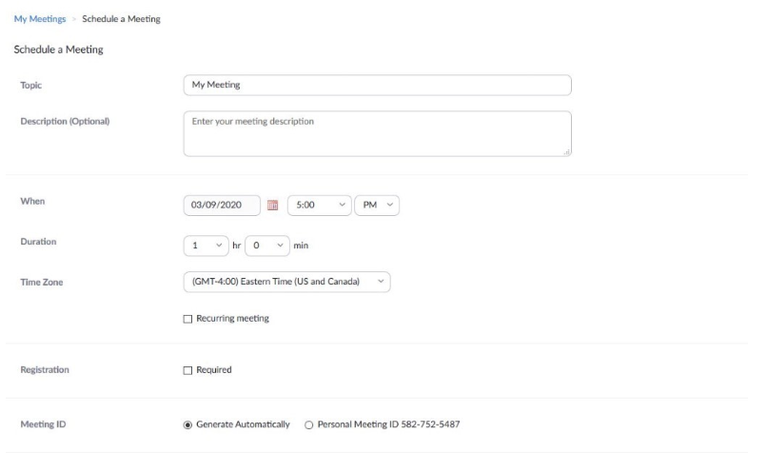Image resolution: width=767 pixels, height=453 pixels.
Task: Click the Schedule a Meeting page heading
Action: click(x=58, y=49)
